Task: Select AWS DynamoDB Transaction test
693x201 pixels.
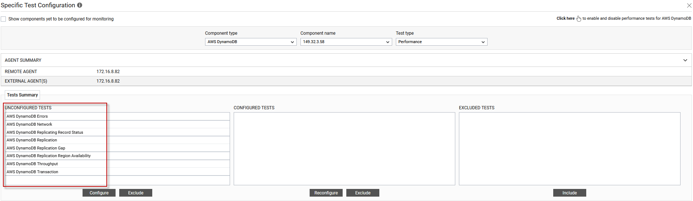Action: click(117, 172)
